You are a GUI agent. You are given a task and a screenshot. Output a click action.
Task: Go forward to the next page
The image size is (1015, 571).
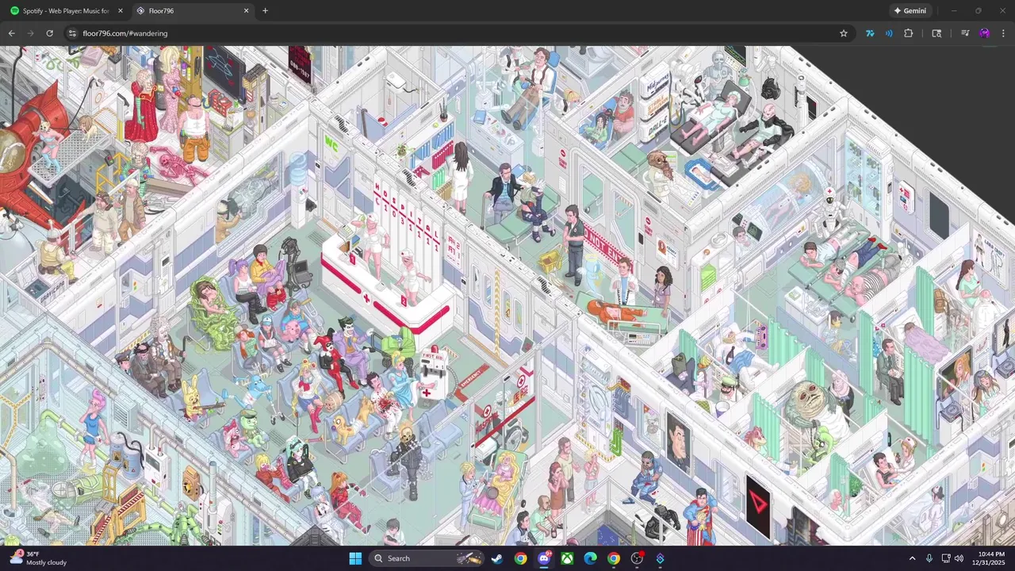[30, 33]
